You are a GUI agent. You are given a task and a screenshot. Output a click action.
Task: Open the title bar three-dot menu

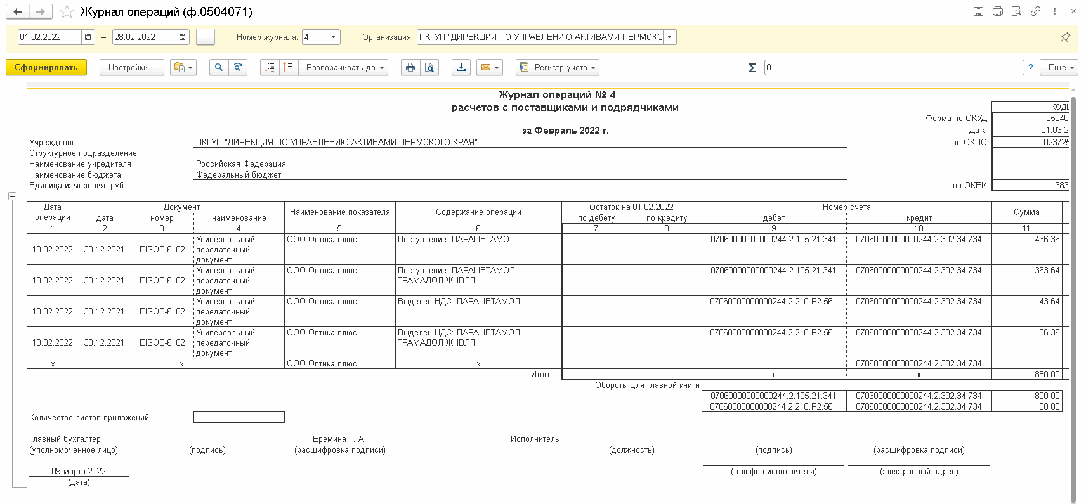pyautogui.click(x=1054, y=11)
